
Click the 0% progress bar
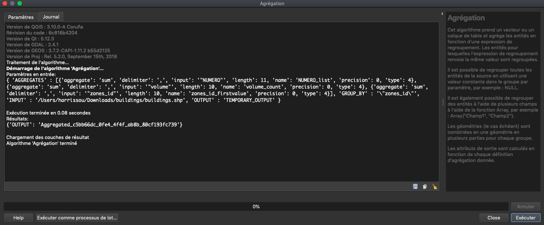click(x=256, y=206)
